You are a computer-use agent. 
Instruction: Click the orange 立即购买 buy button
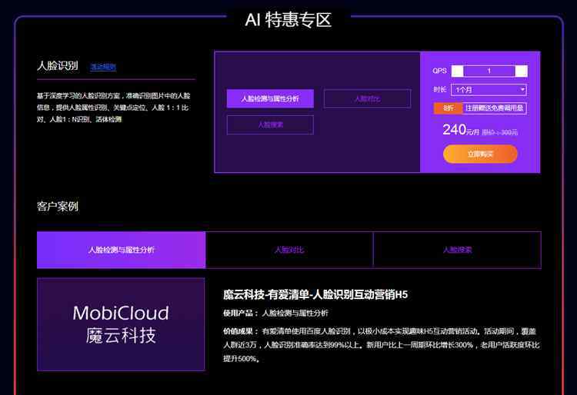click(x=480, y=154)
